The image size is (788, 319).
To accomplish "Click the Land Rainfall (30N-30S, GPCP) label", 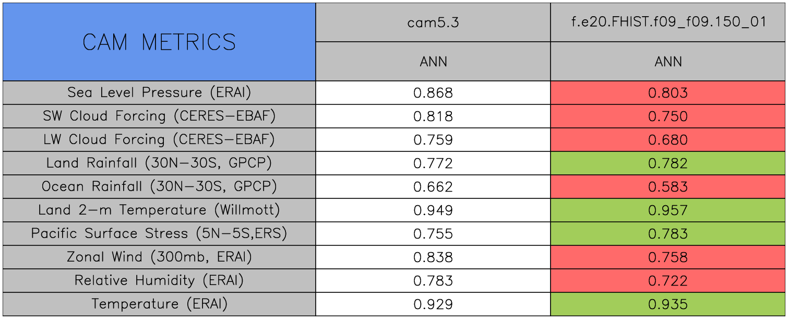I will point(159,163).
